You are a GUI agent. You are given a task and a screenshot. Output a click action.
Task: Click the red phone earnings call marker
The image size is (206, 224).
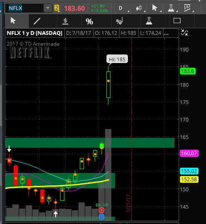[x=102, y=210]
